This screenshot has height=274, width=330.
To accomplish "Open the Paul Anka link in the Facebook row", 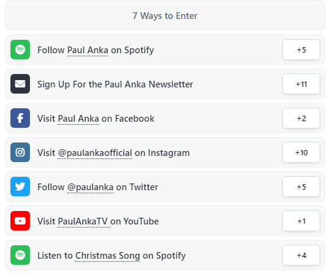I will click(x=78, y=119).
